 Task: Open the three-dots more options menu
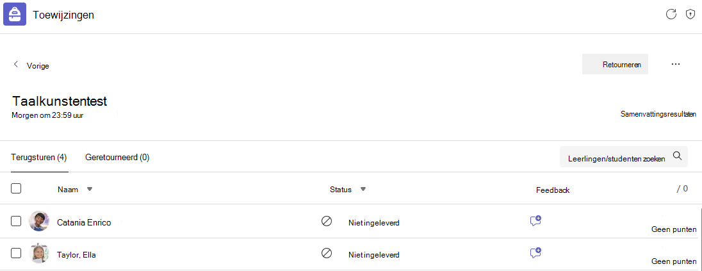[x=676, y=64]
